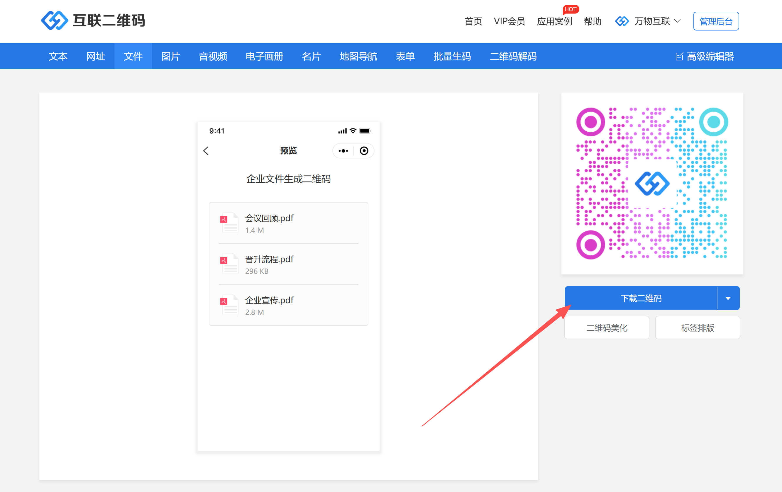The image size is (782, 492).
Task: Click the 二维码美化 button
Action: click(x=607, y=328)
